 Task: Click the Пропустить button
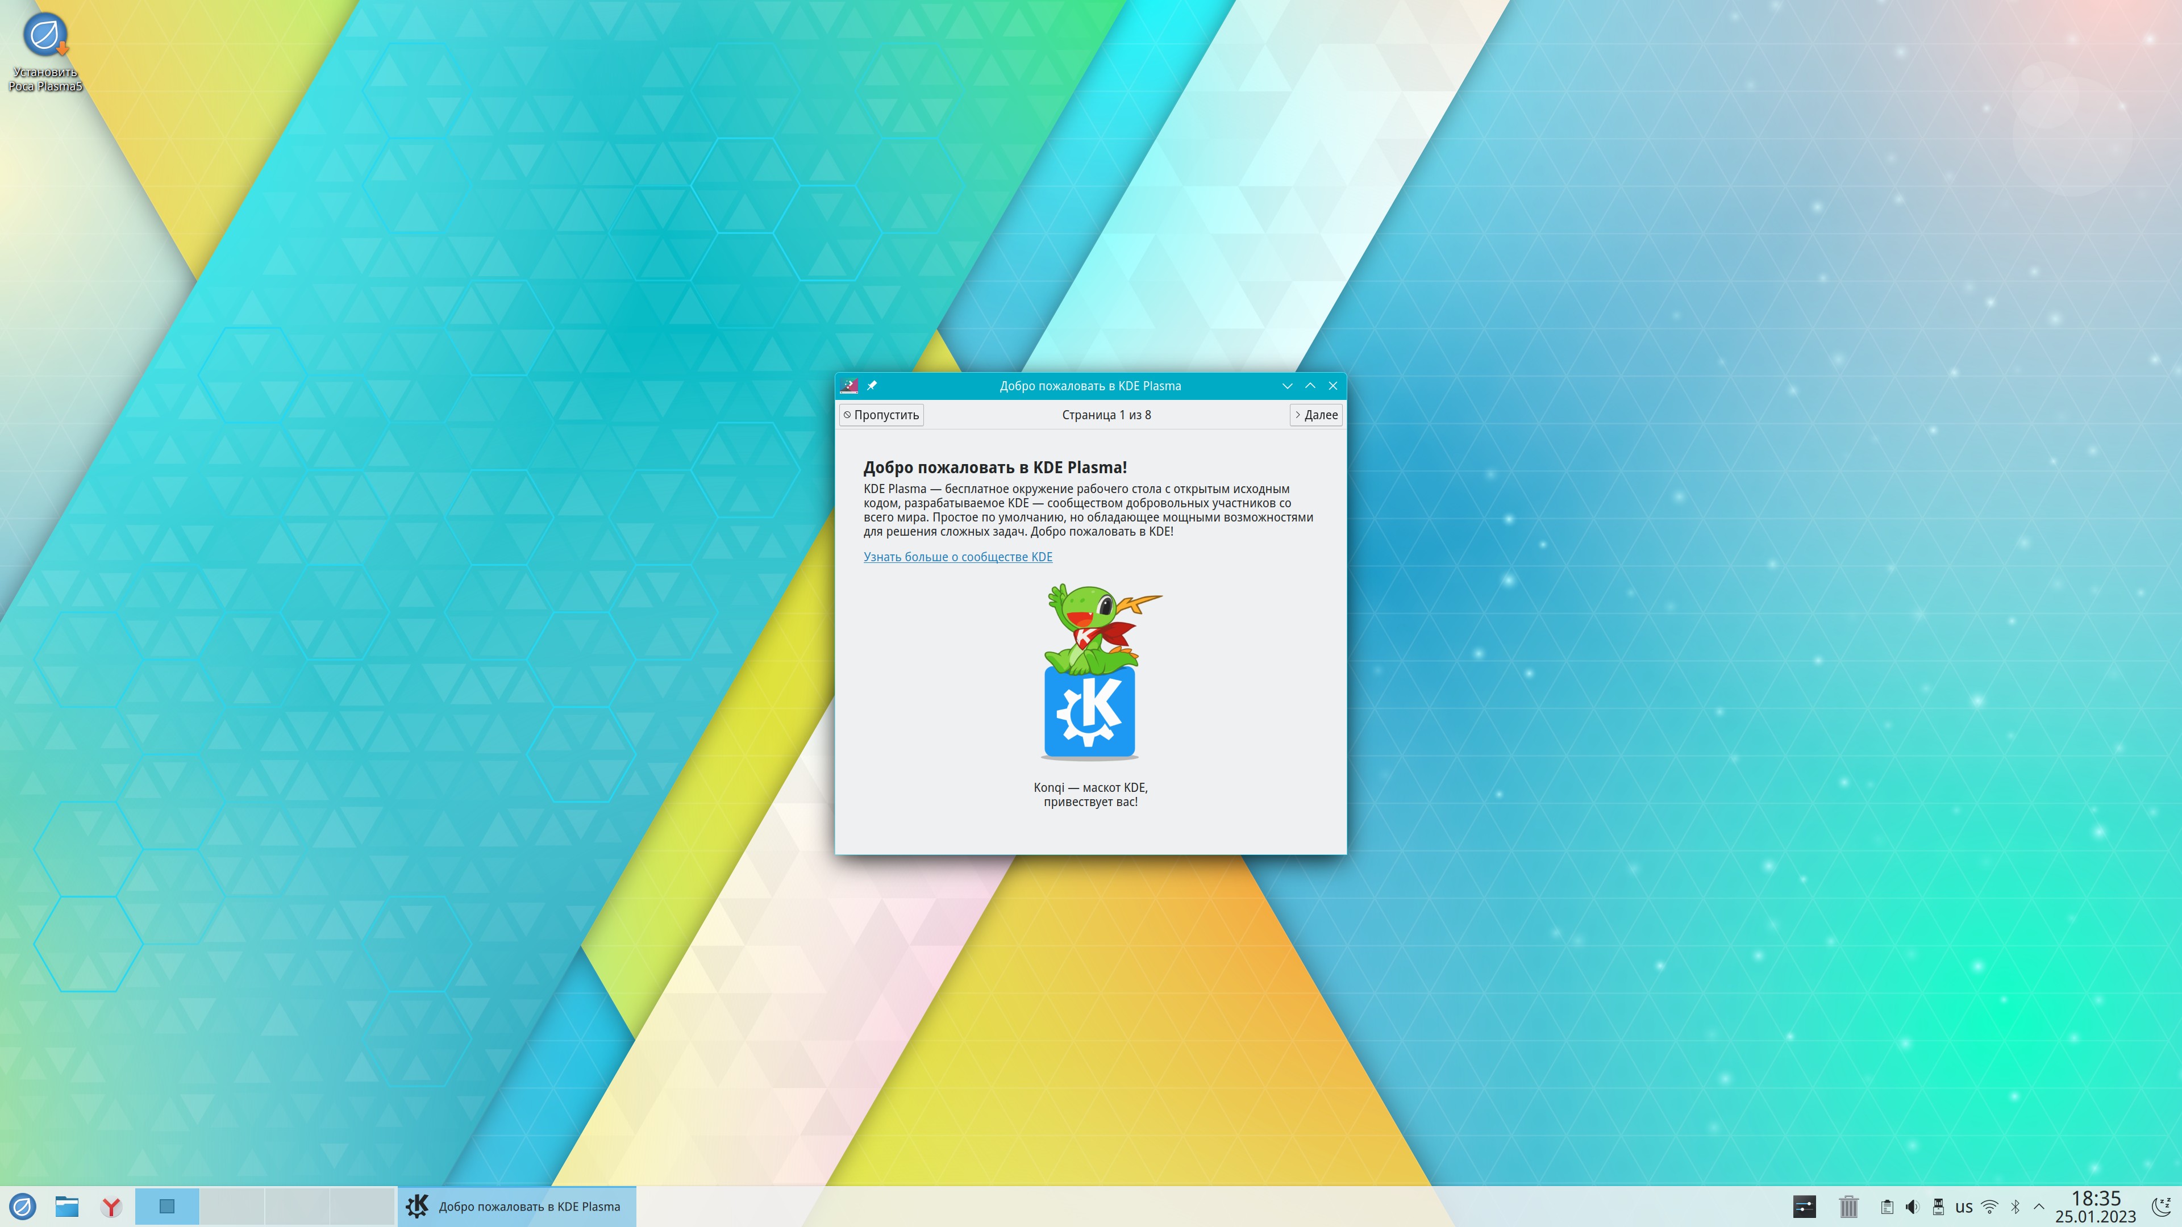tap(881, 415)
